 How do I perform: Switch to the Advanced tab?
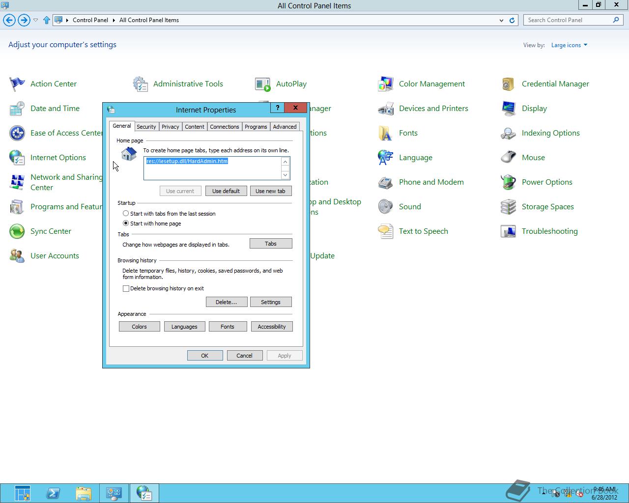285,127
